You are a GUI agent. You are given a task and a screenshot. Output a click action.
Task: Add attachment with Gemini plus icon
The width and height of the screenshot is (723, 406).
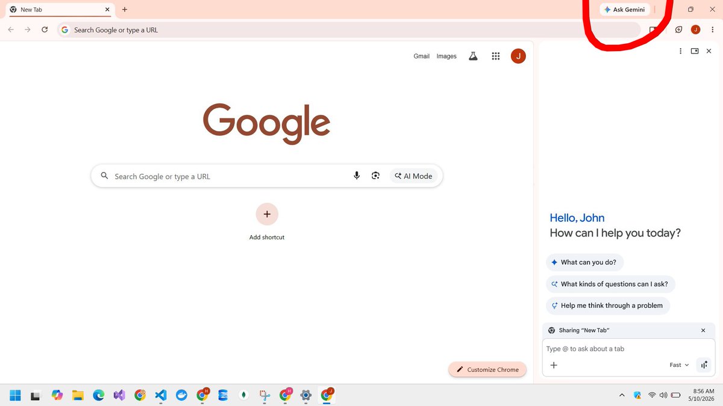(554, 365)
